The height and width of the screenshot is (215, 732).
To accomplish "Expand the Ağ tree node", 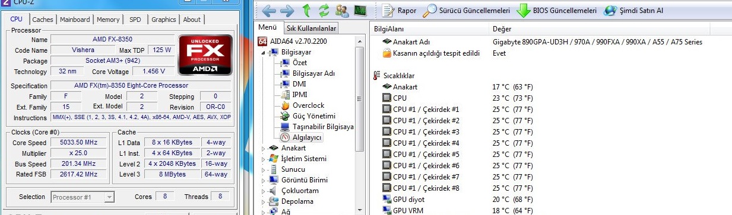I will pyautogui.click(x=264, y=211).
